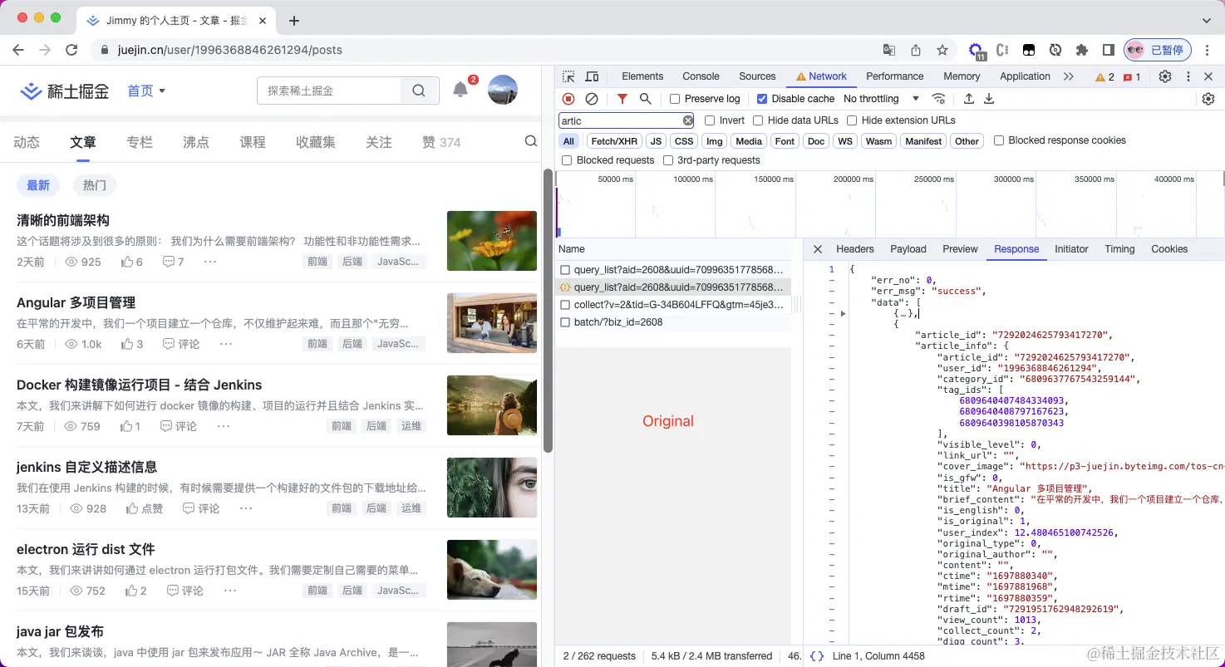Image resolution: width=1225 pixels, height=667 pixels.
Task: Open Juejin user avatar menu
Action: pos(503,90)
